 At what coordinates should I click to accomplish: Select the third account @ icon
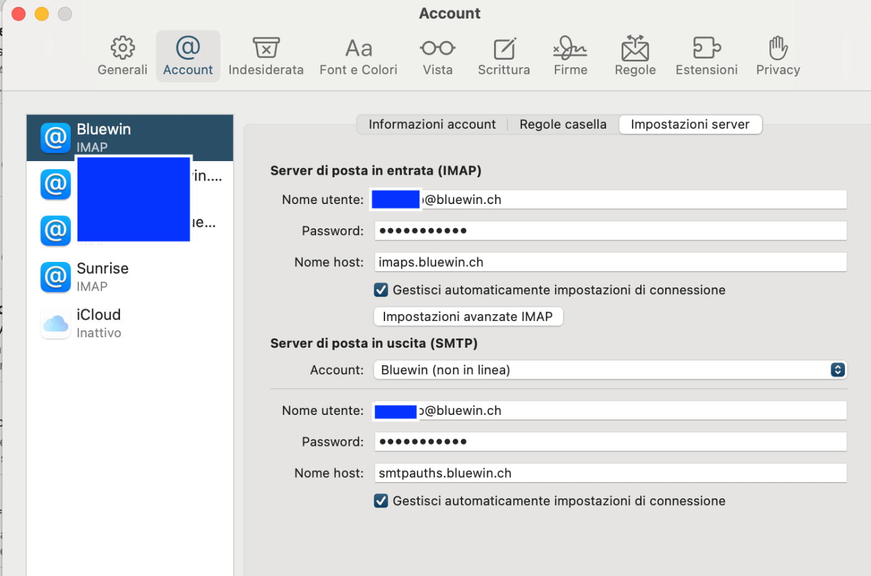55,231
